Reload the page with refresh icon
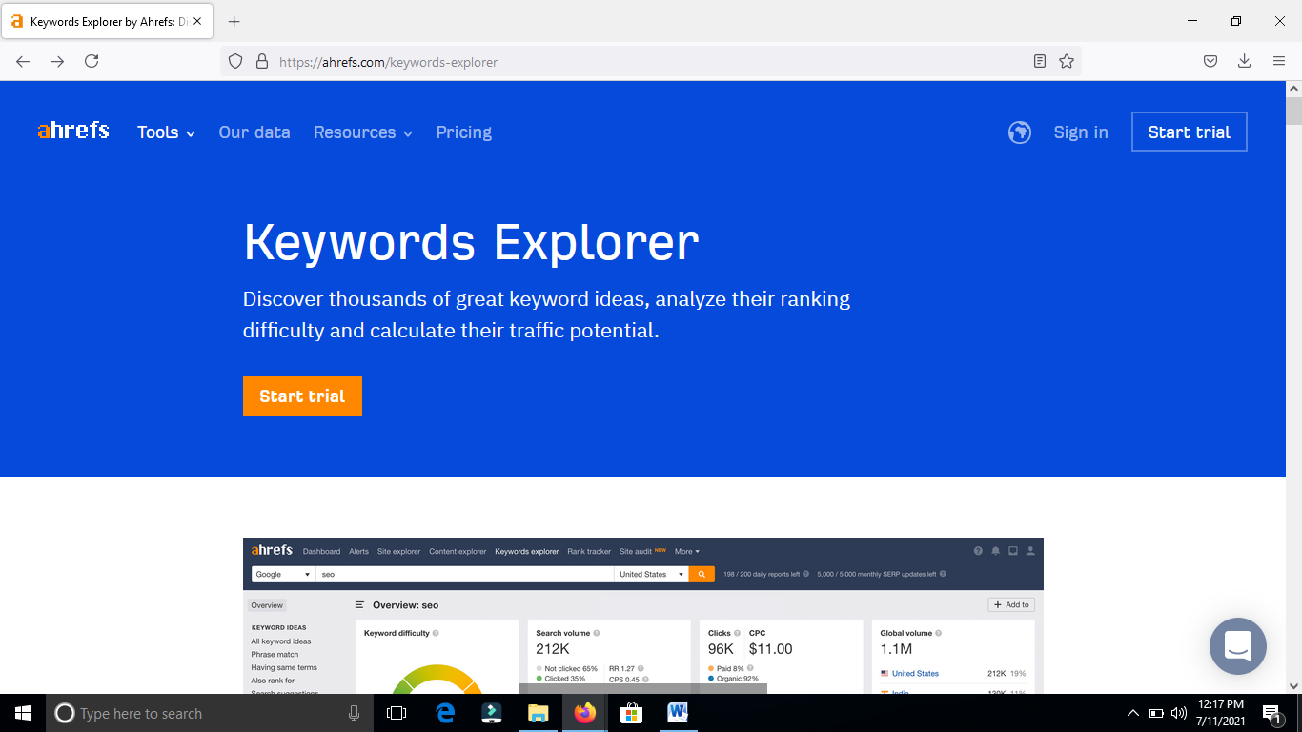 coord(92,61)
